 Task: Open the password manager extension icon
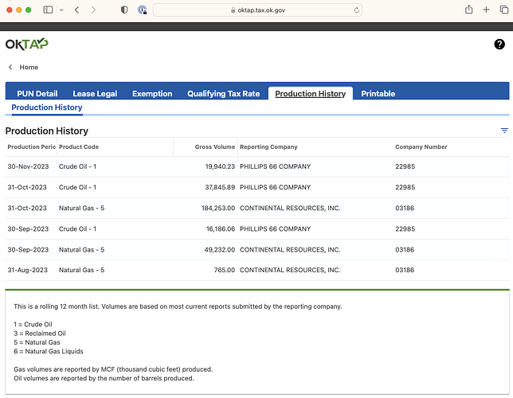[x=142, y=10]
